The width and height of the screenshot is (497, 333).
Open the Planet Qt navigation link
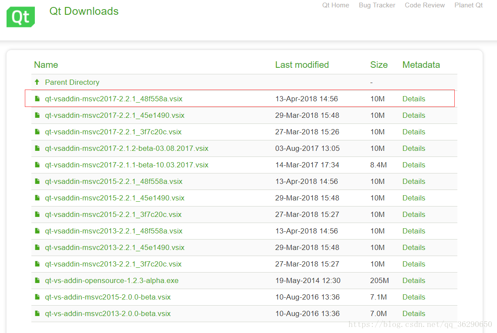tap(469, 5)
